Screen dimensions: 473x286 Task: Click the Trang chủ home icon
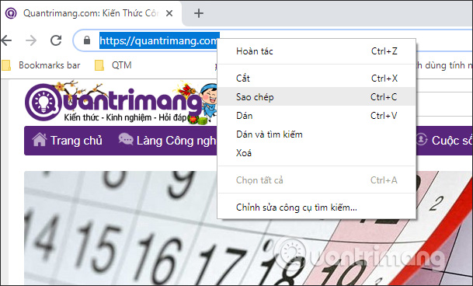[x=40, y=140]
